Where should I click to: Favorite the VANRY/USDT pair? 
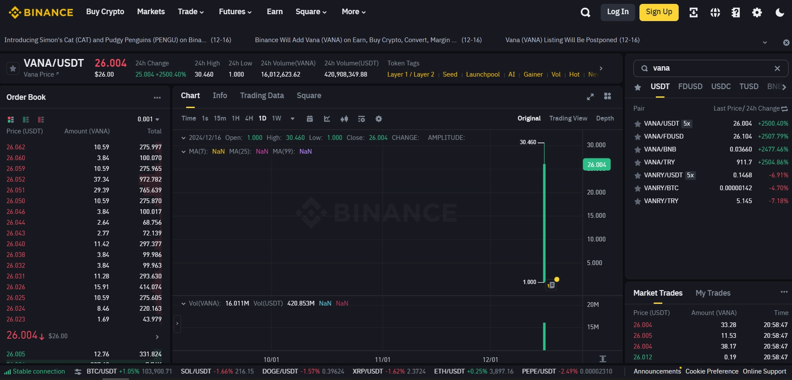(x=638, y=176)
